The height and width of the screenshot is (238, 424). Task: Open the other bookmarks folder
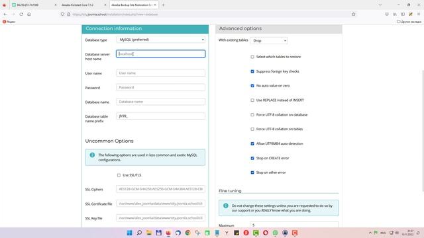[409, 22]
